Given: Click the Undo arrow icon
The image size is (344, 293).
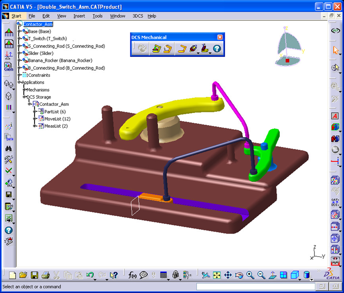Looking at the screenshot, I should coord(90,275).
